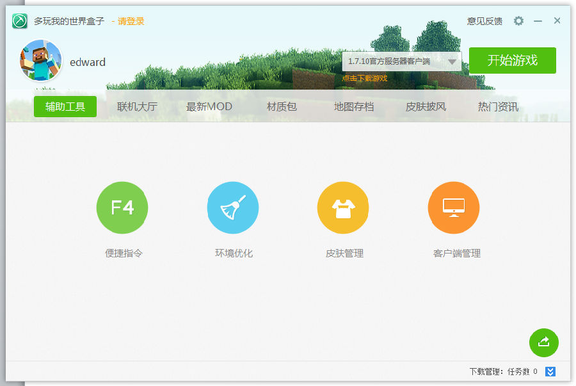
Task: Click the 点击下载游戏 download link
Action: 365,78
